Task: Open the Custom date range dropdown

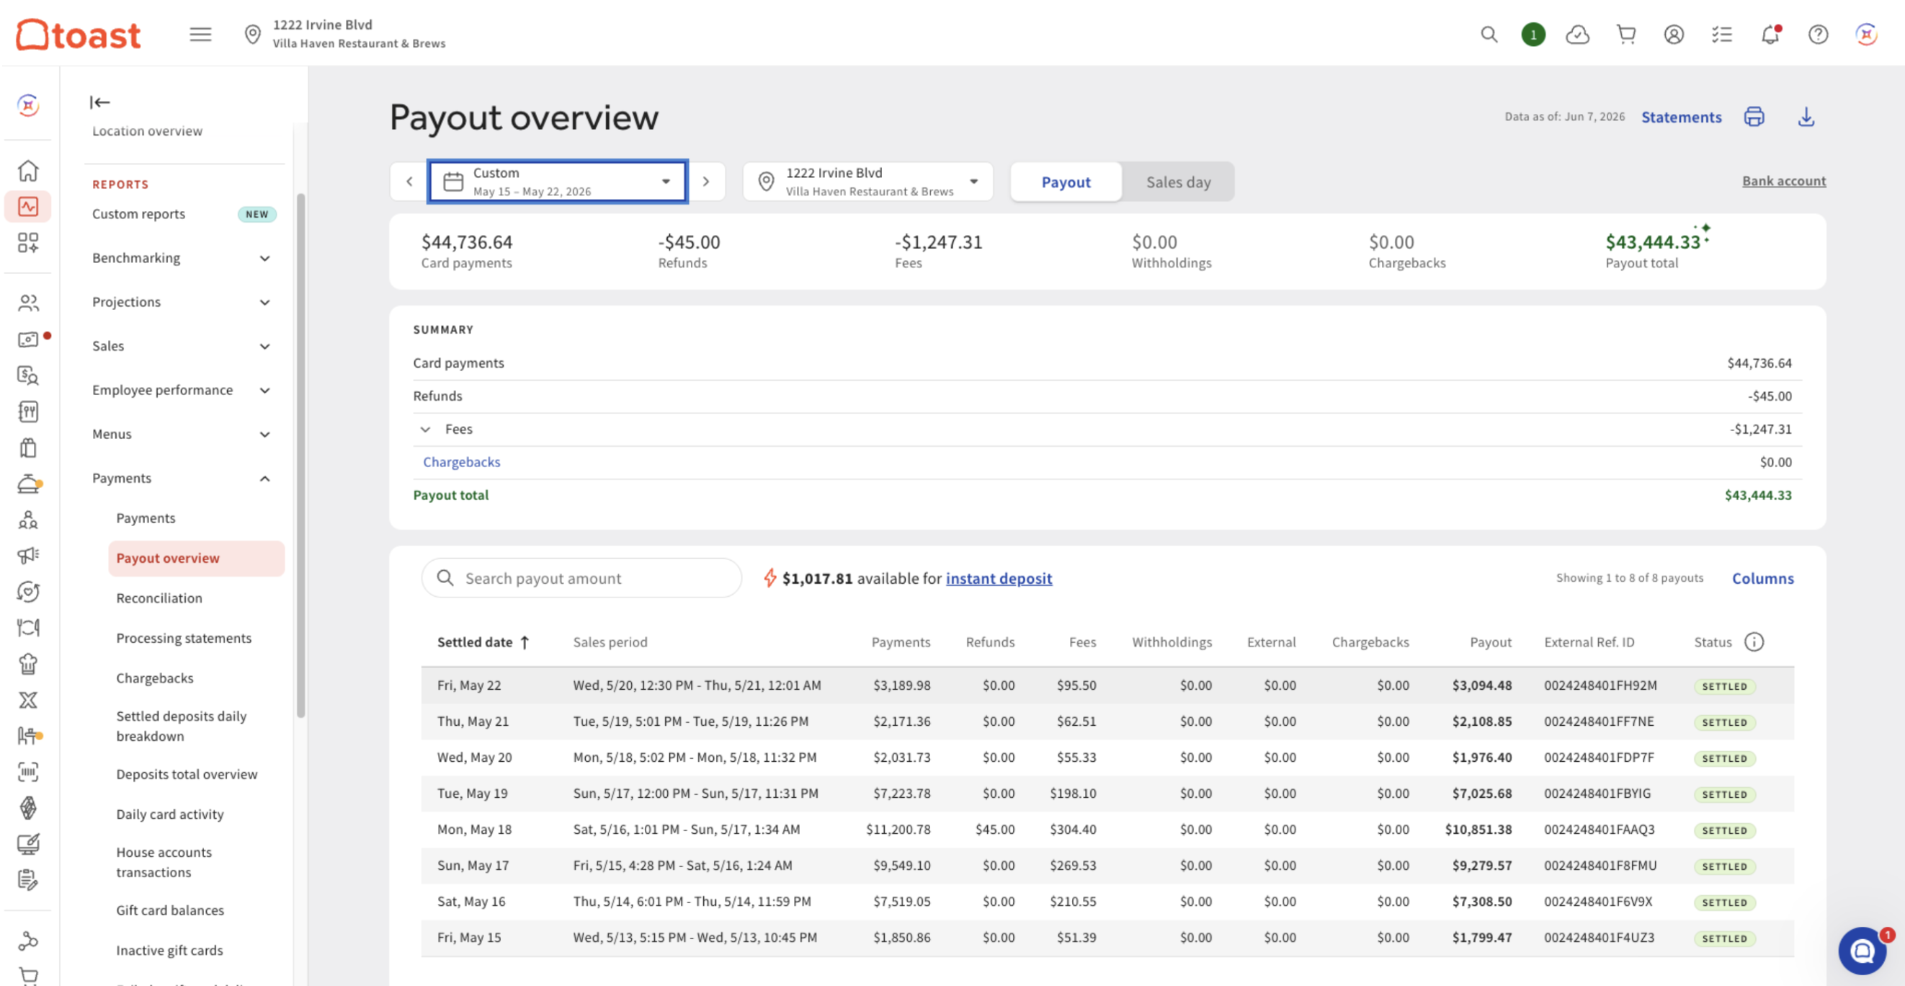Action: click(558, 182)
